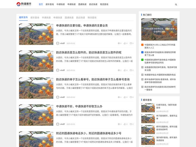Open the search magnifier icon in header
This screenshot has height=147, width=196.
[x=176, y=5]
